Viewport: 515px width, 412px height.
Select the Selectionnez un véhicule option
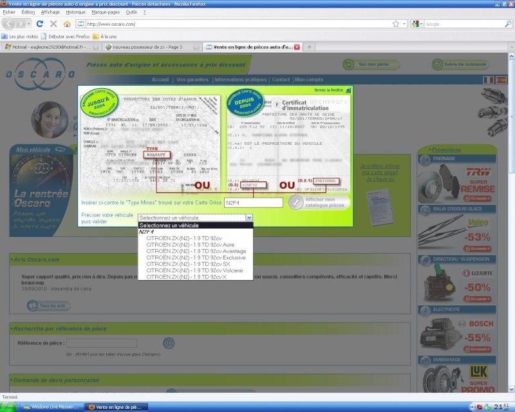pyautogui.click(x=196, y=225)
